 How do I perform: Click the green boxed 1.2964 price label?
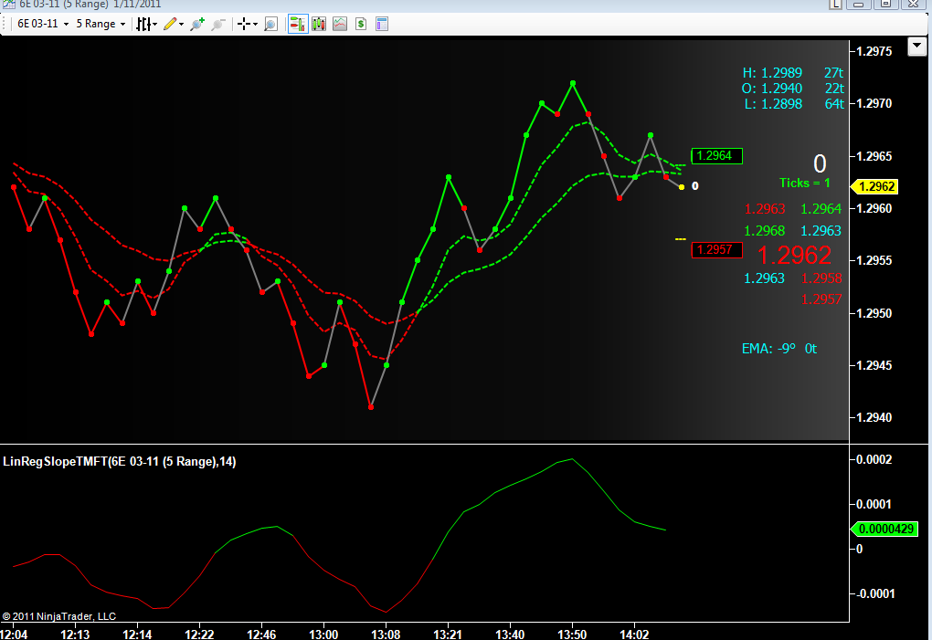tap(717, 155)
